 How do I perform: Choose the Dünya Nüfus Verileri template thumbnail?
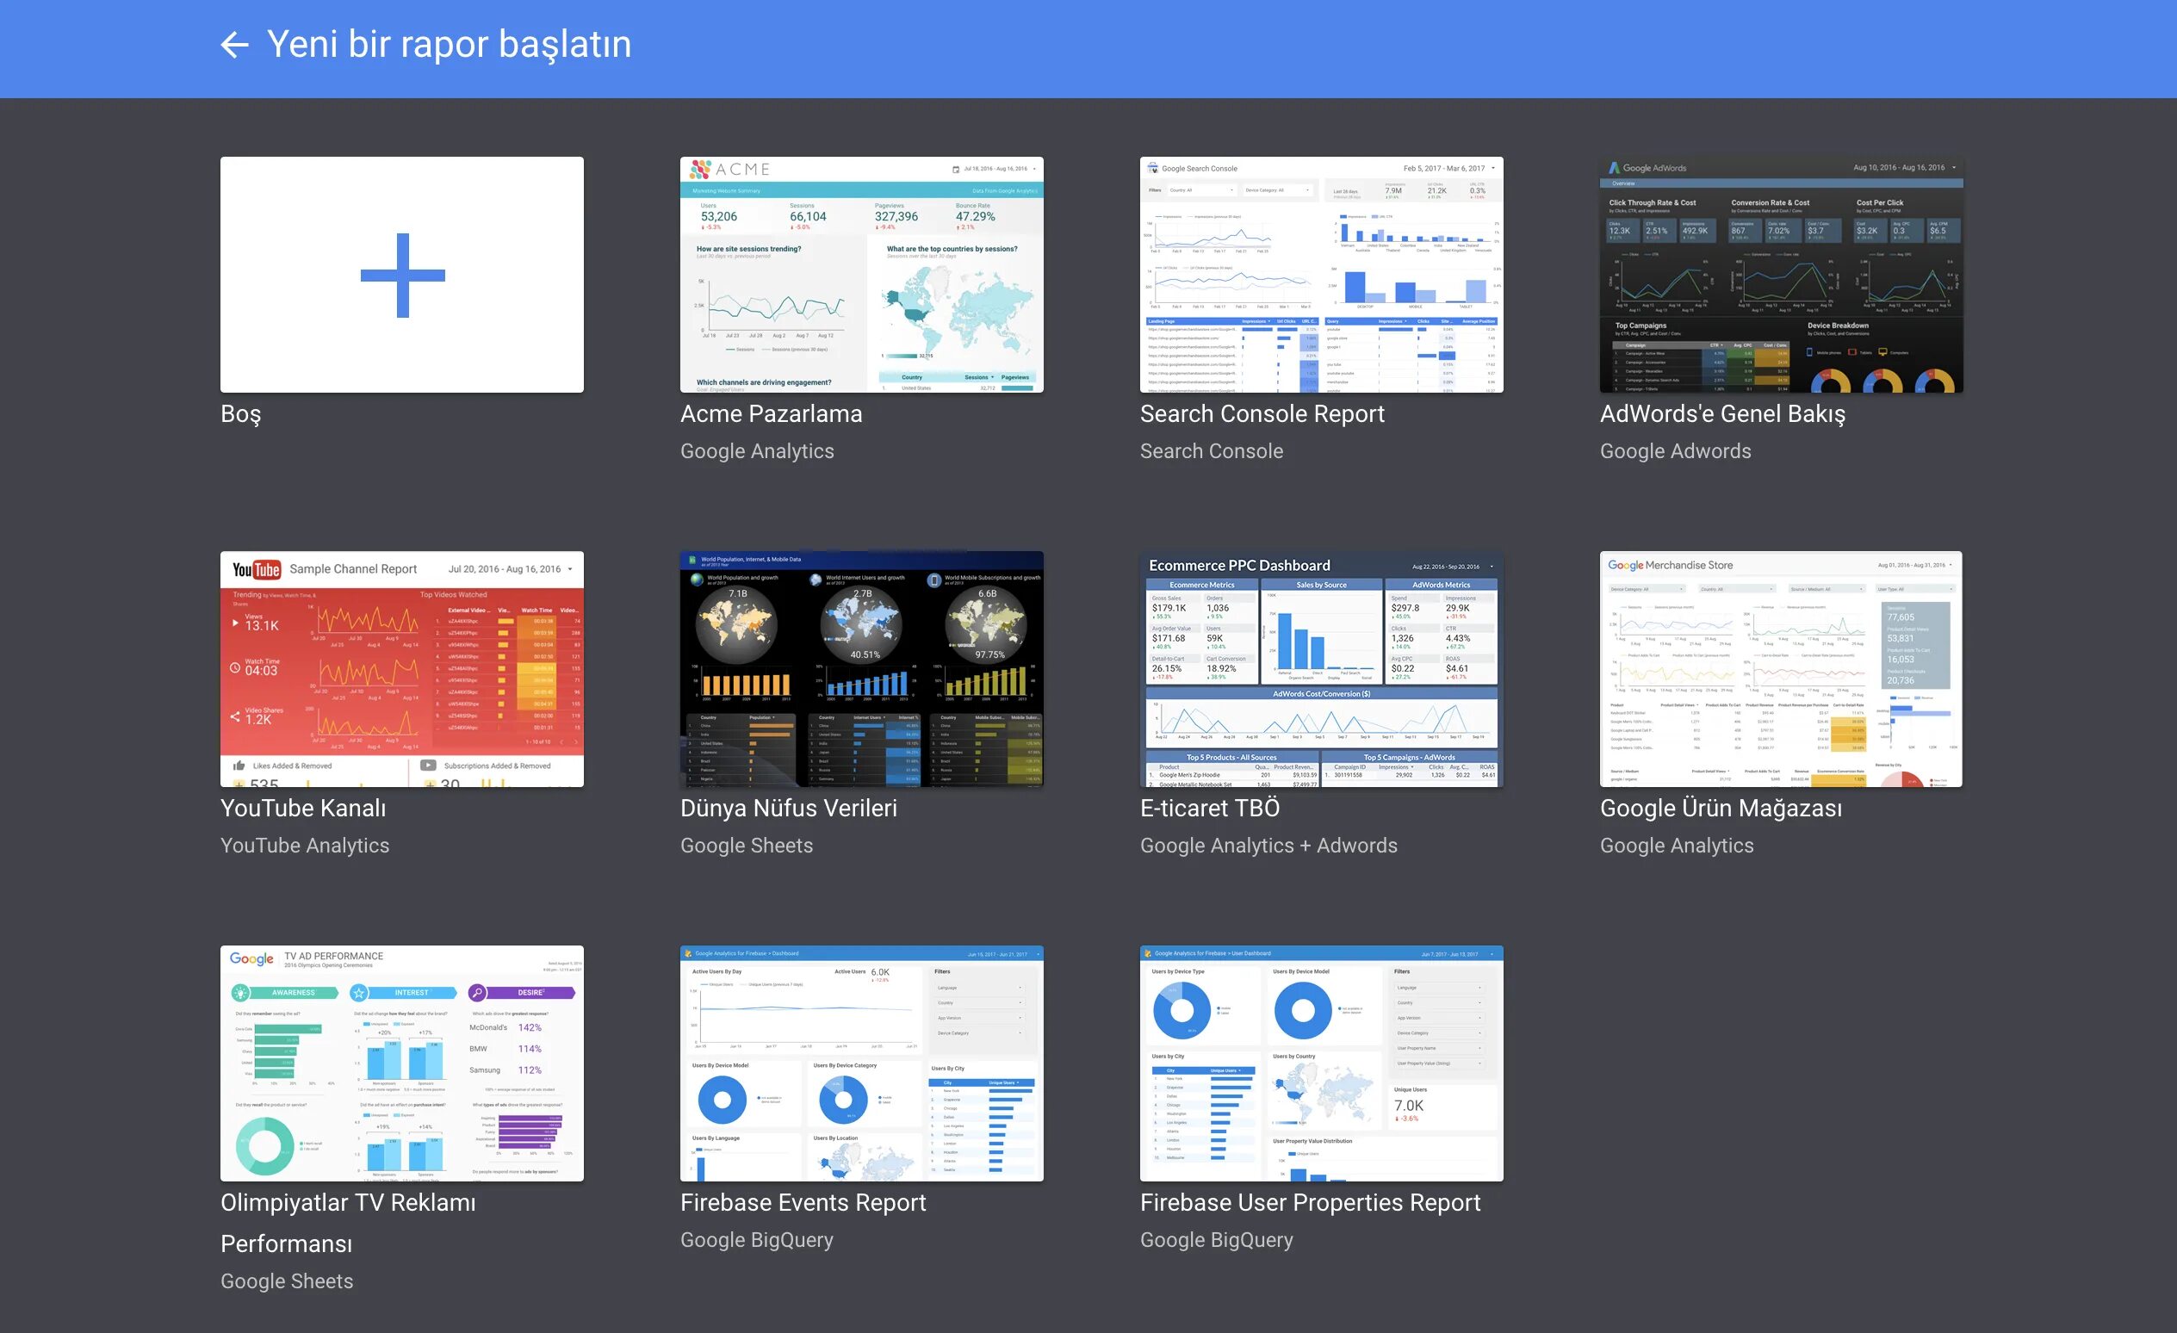point(861,669)
